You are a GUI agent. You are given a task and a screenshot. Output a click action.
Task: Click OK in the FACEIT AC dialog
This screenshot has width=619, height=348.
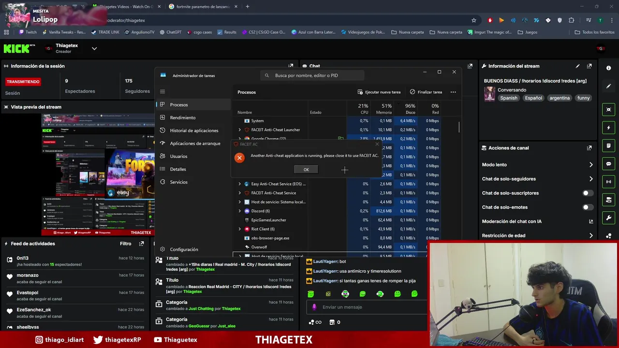(306, 170)
